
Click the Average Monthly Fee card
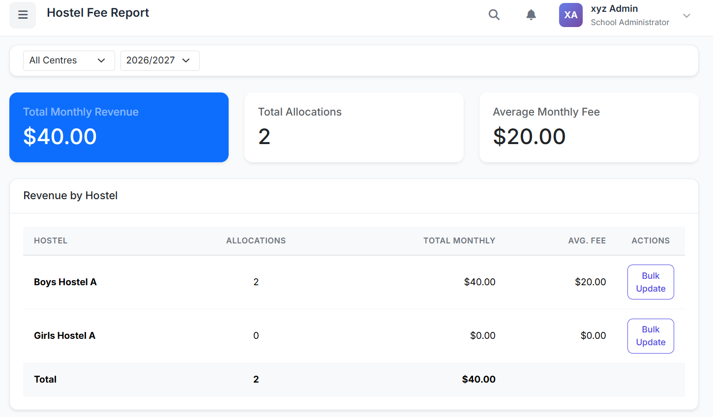588,127
